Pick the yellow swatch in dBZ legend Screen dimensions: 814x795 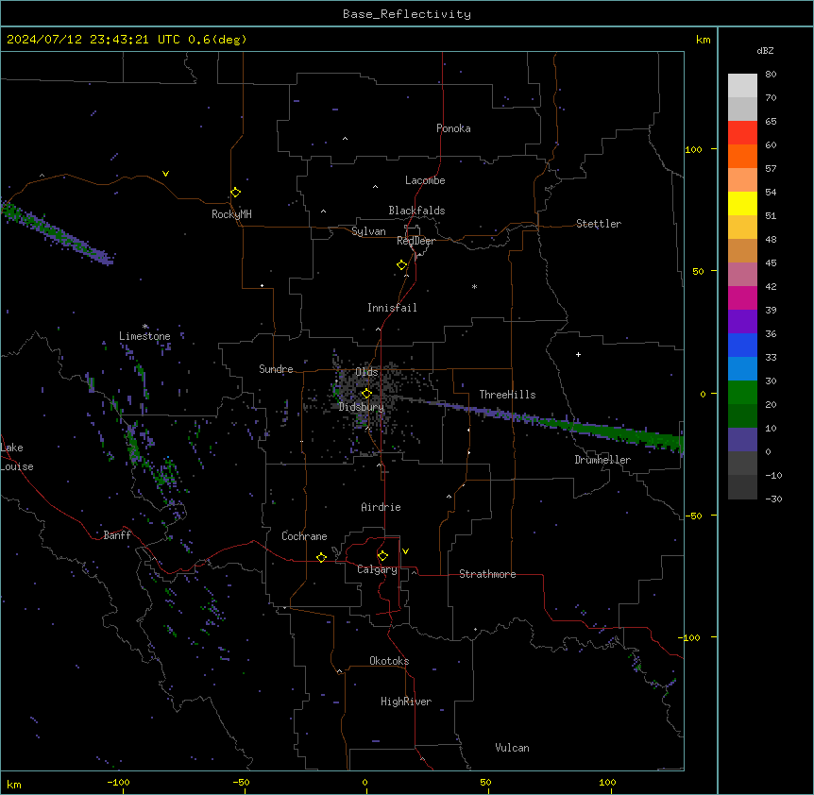pos(742,203)
